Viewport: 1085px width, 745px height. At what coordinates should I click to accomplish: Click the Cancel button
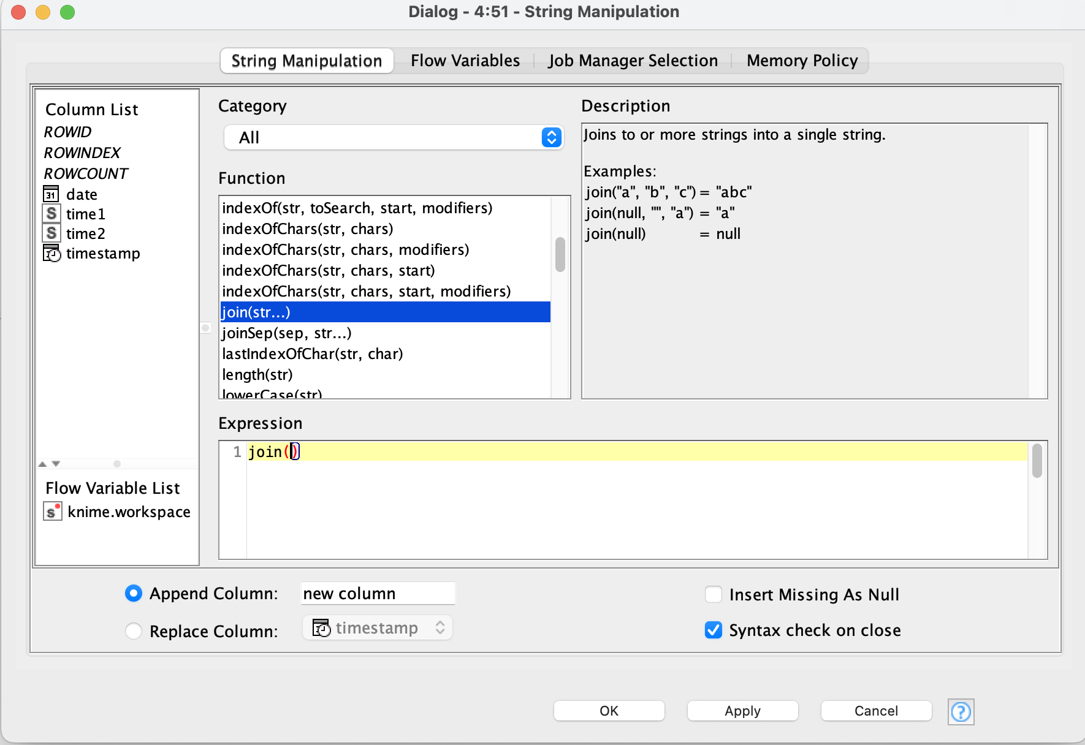(876, 711)
